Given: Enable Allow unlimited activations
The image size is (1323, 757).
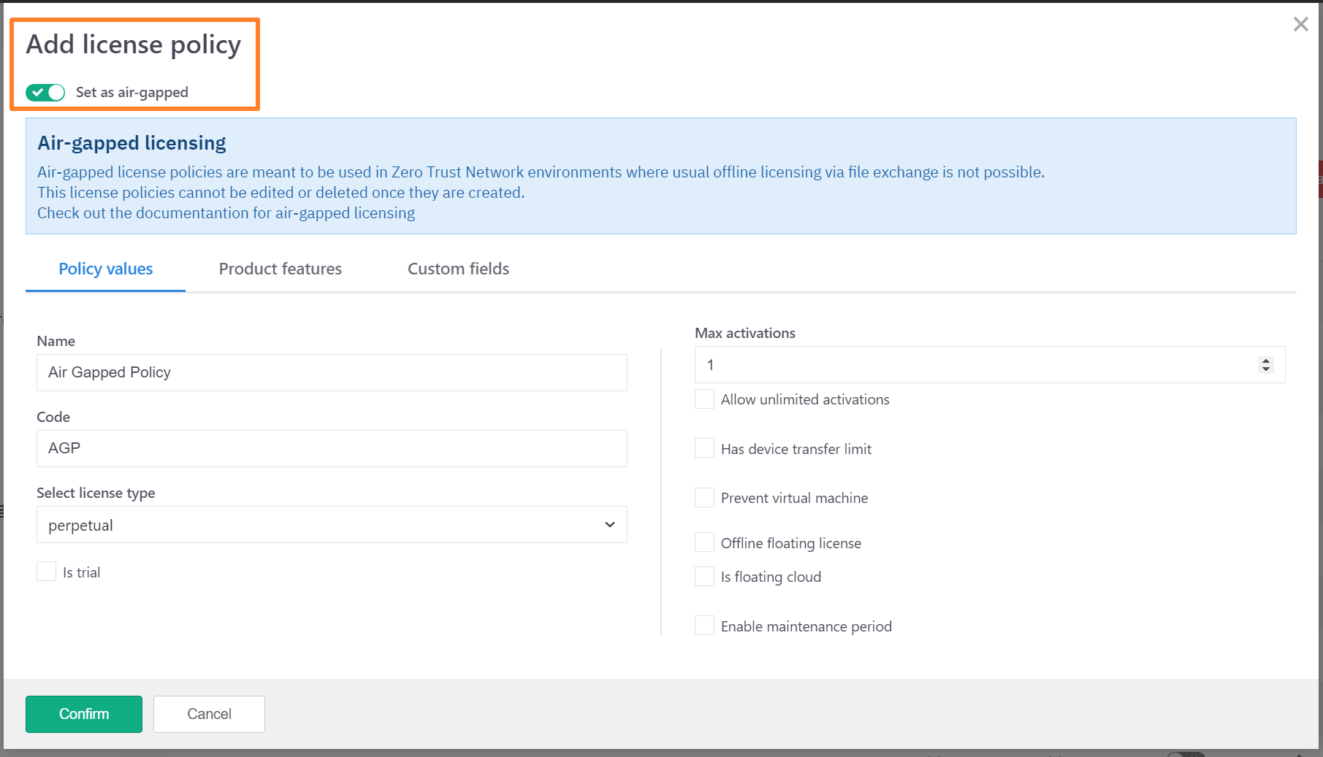Looking at the screenshot, I should pos(704,399).
